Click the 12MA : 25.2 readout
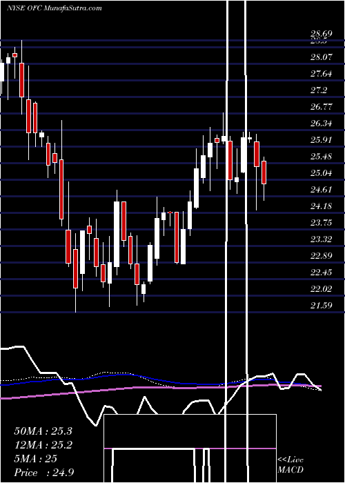 pyautogui.click(x=43, y=445)
